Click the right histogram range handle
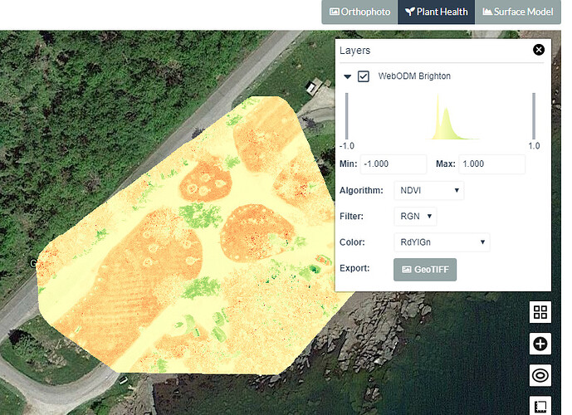Screen dimensions: 572x415 coord(533,116)
